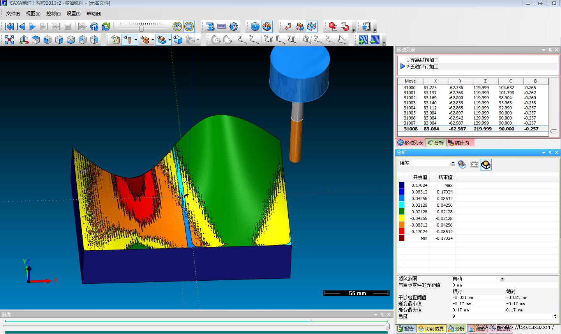This screenshot has height=334, width=561.
Task: Open the gear-and-wrench settings icon
Action: [234, 26]
